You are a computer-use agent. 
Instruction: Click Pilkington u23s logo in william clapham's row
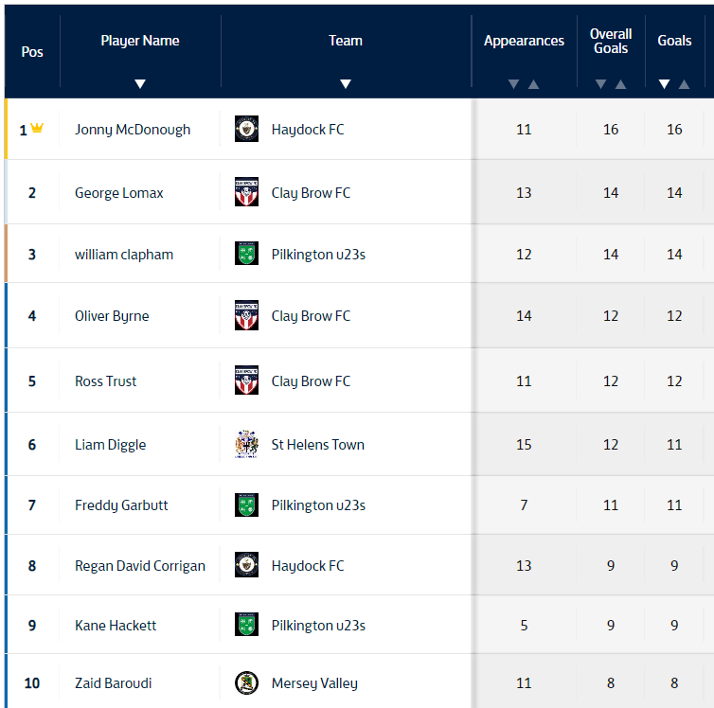tap(246, 254)
